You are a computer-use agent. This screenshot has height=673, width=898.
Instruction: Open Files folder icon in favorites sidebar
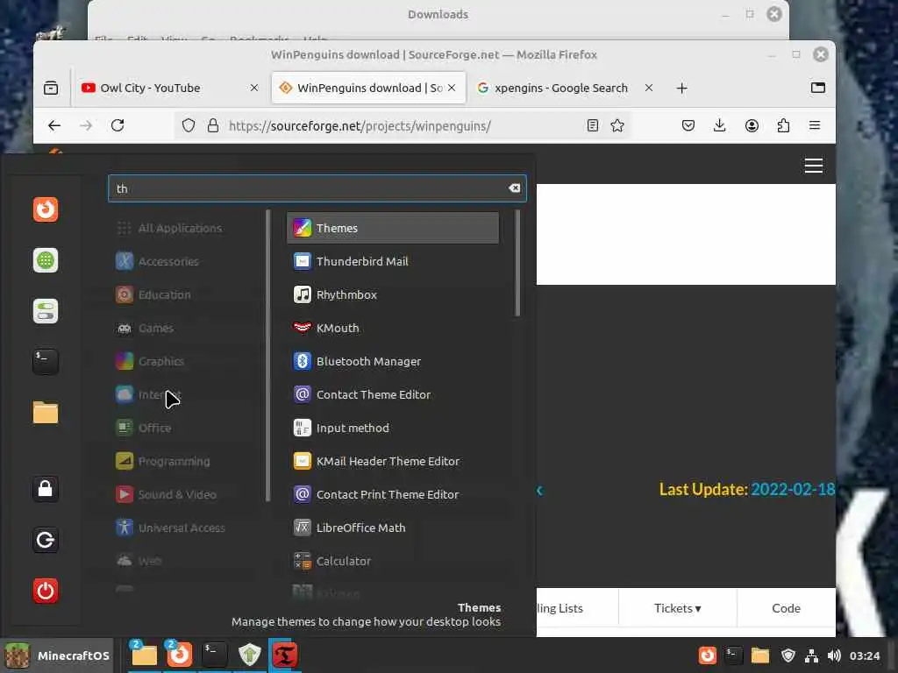click(x=46, y=413)
